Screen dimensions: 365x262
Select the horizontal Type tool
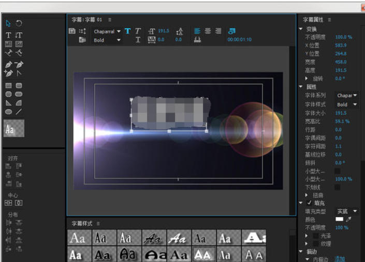8,35
